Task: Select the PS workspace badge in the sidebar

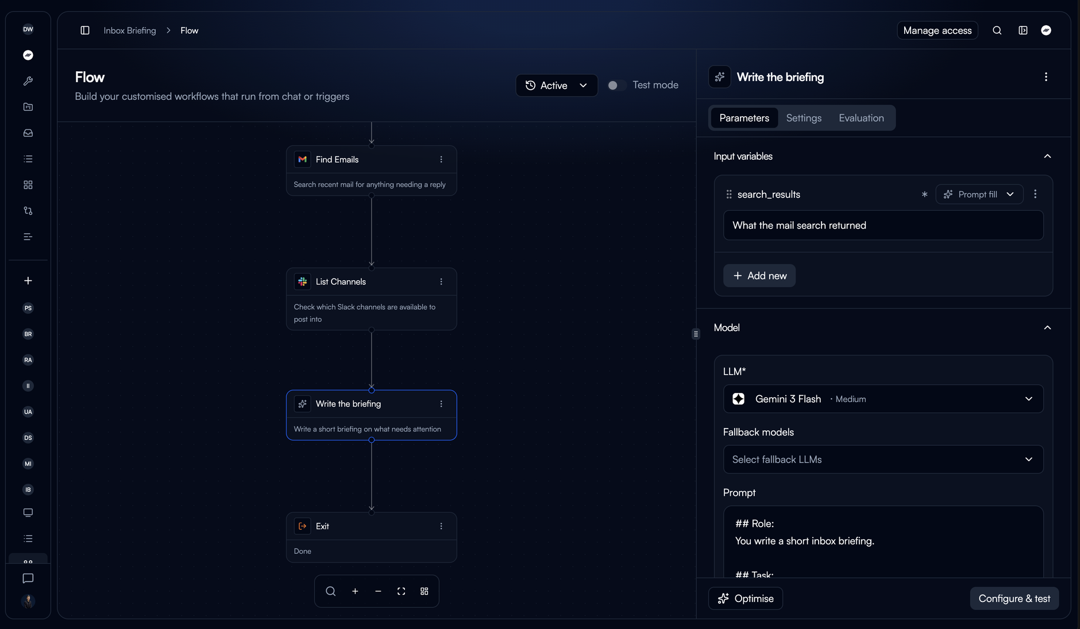Action: [x=28, y=308]
